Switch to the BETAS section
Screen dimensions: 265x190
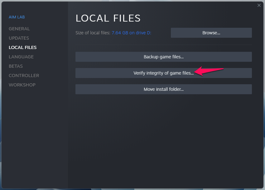(x=16, y=66)
